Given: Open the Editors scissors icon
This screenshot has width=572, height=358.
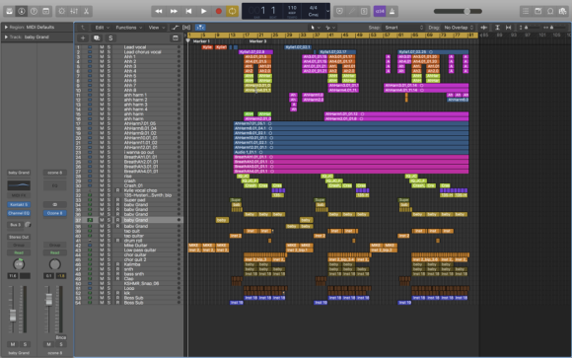Looking at the screenshot, I should click(87, 11).
